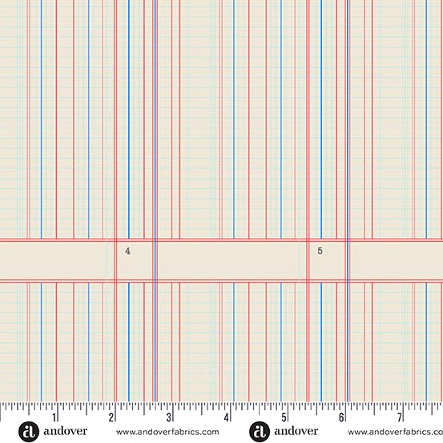Open the cut-off andoverfabrics link at right edge
Image resolution: width=443 pixels, height=443 pixels.
[395, 432]
